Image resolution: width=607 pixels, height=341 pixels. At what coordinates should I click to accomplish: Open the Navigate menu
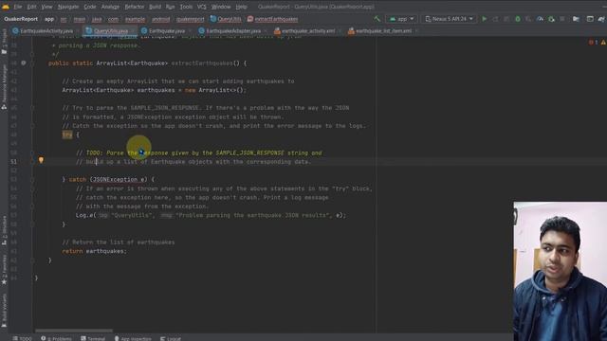pyautogui.click(x=68, y=7)
